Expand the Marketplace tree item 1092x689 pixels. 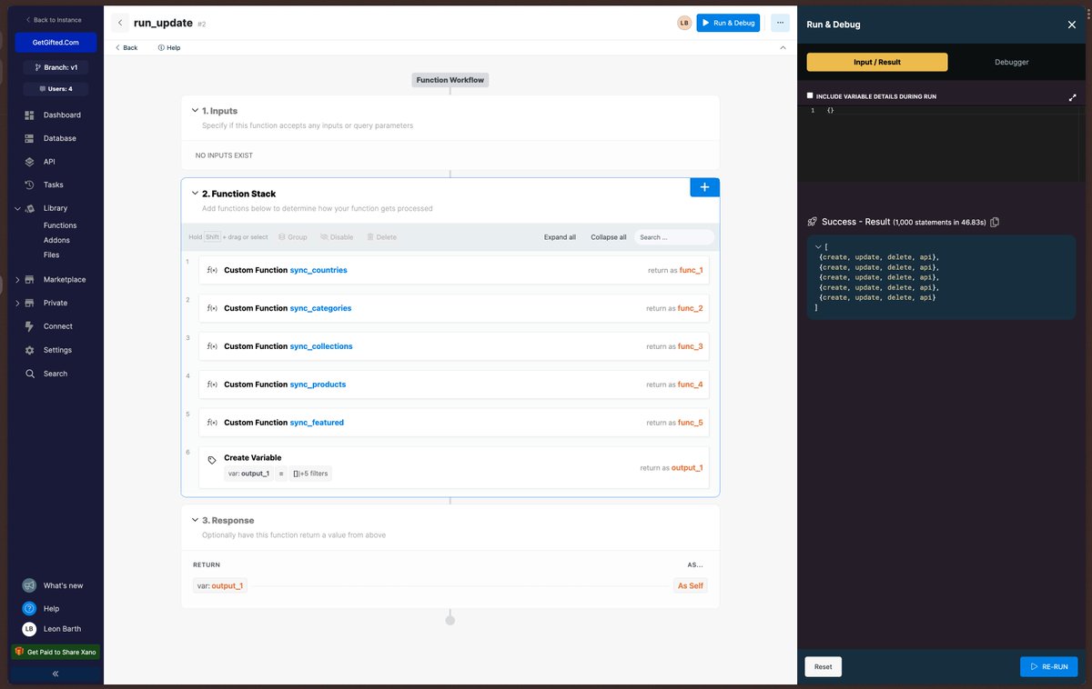click(x=16, y=279)
